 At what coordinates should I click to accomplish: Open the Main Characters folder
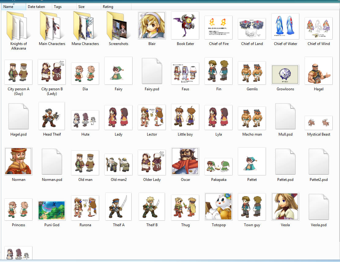coord(52,26)
